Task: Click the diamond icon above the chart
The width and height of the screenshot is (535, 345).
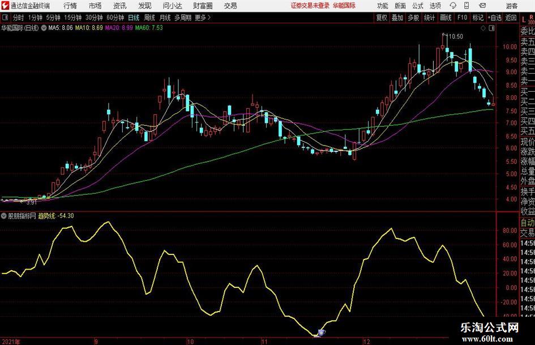Action: click(483, 28)
